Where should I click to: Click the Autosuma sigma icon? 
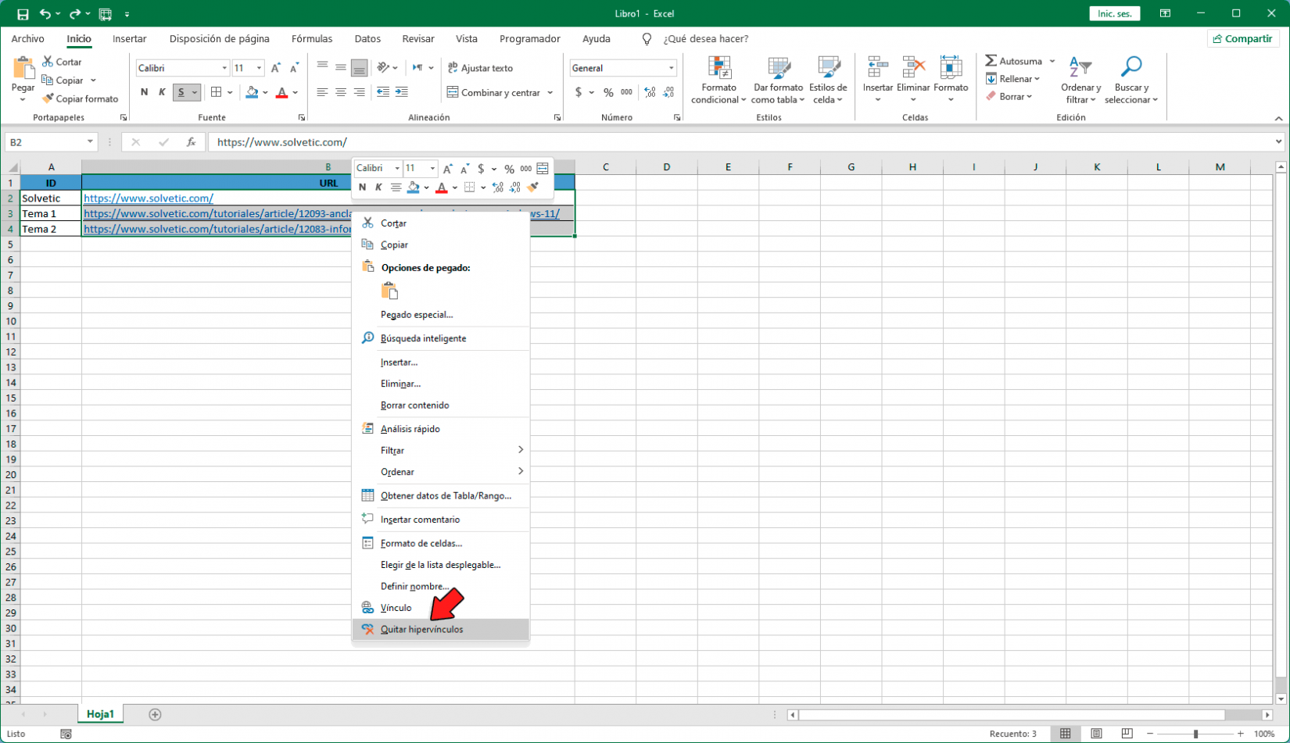[x=991, y=61]
